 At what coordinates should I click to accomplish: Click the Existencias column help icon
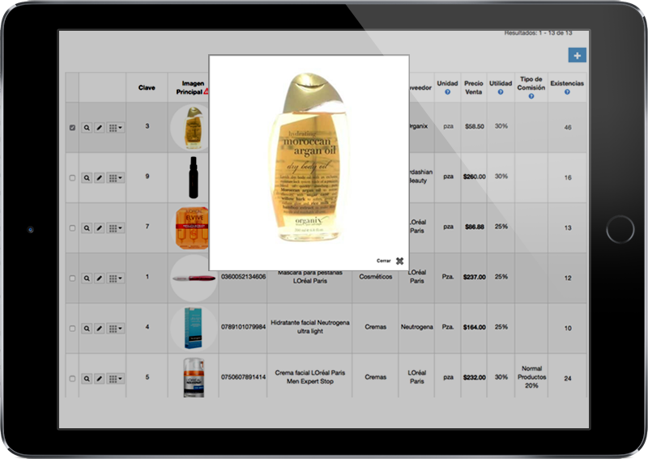pos(567,92)
